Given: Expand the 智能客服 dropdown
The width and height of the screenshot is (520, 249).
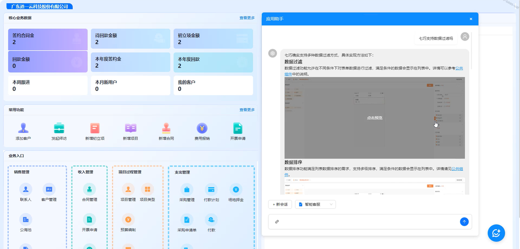Looking at the screenshot, I should pyautogui.click(x=315, y=204).
